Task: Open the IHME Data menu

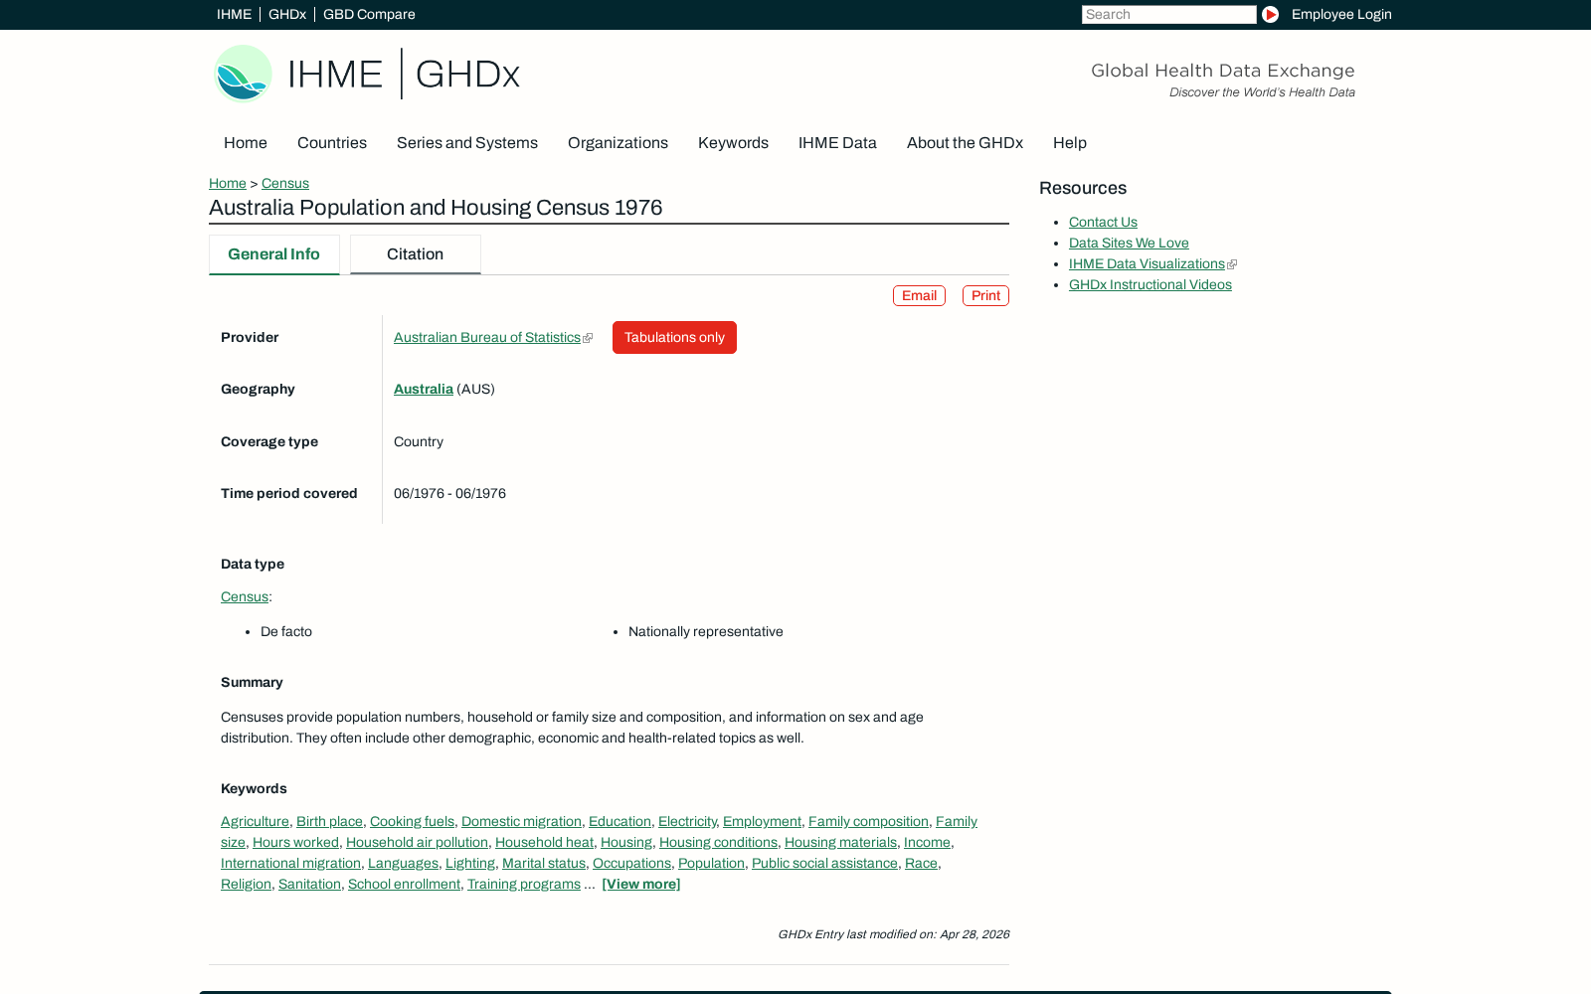Action: (837, 143)
